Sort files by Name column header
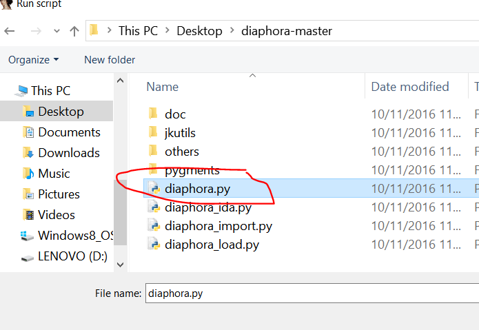 163,87
